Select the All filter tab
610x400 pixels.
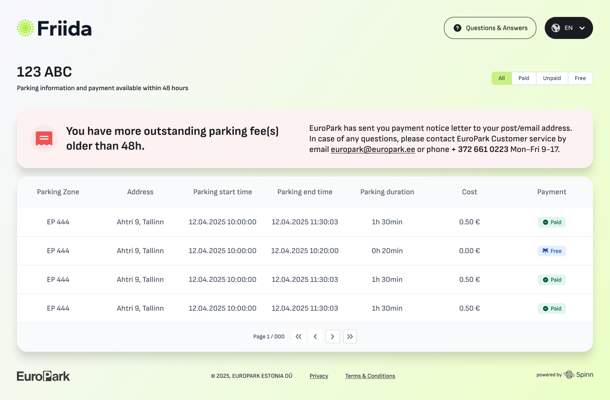click(x=502, y=78)
